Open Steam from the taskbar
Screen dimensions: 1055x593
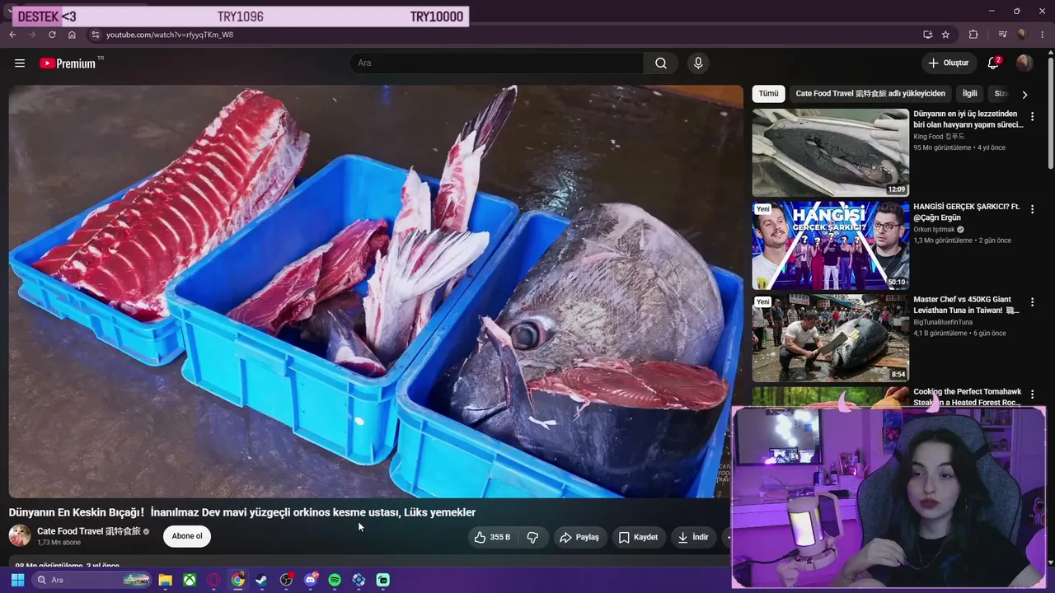[x=262, y=580]
